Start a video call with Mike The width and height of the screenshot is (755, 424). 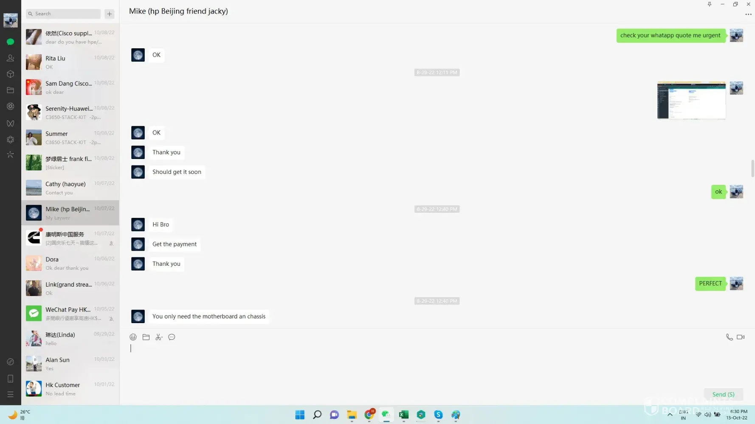tap(741, 337)
